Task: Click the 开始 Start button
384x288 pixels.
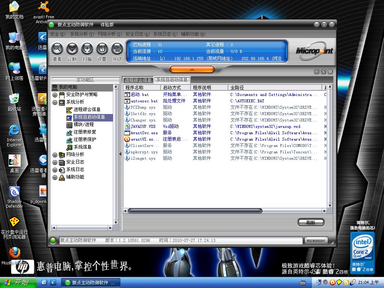Action: pyautogui.click(x=18, y=282)
